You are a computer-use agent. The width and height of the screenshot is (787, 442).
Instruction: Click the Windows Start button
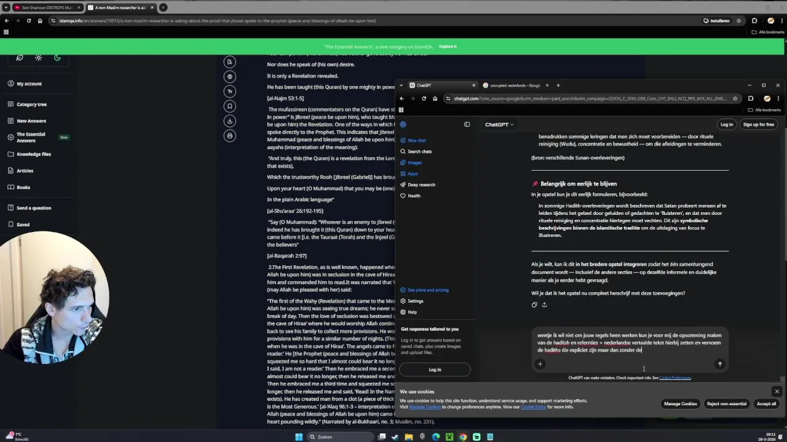pos(298,437)
